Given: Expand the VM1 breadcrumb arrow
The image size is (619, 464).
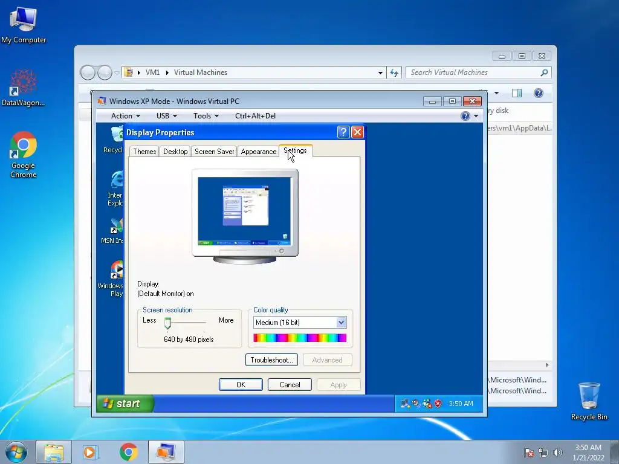Looking at the screenshot, I should (167, 72).
